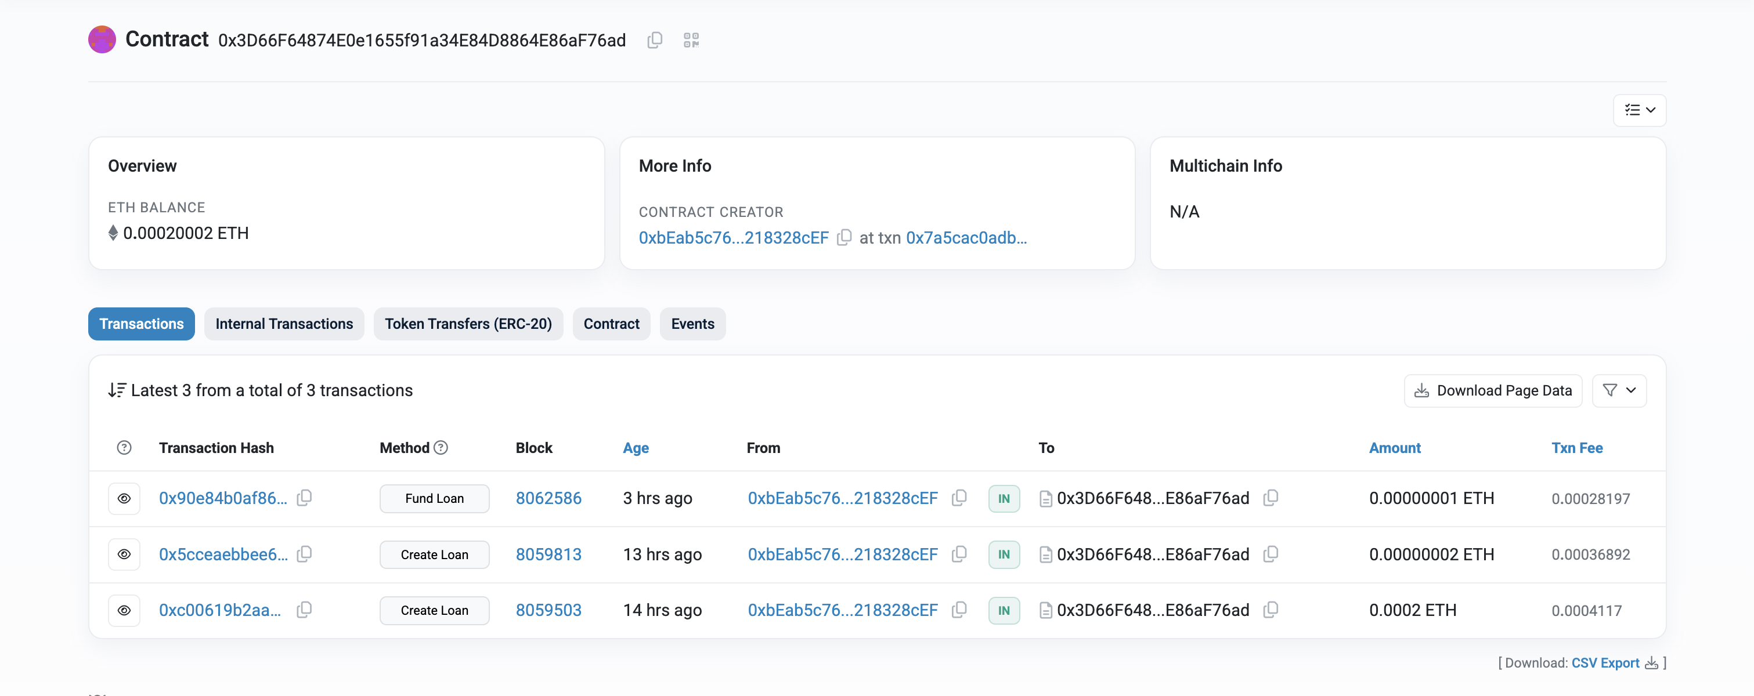Copy To address in block 8059813 row
The height and width of the screenshot is (696, 1754).
(1270, 554)
